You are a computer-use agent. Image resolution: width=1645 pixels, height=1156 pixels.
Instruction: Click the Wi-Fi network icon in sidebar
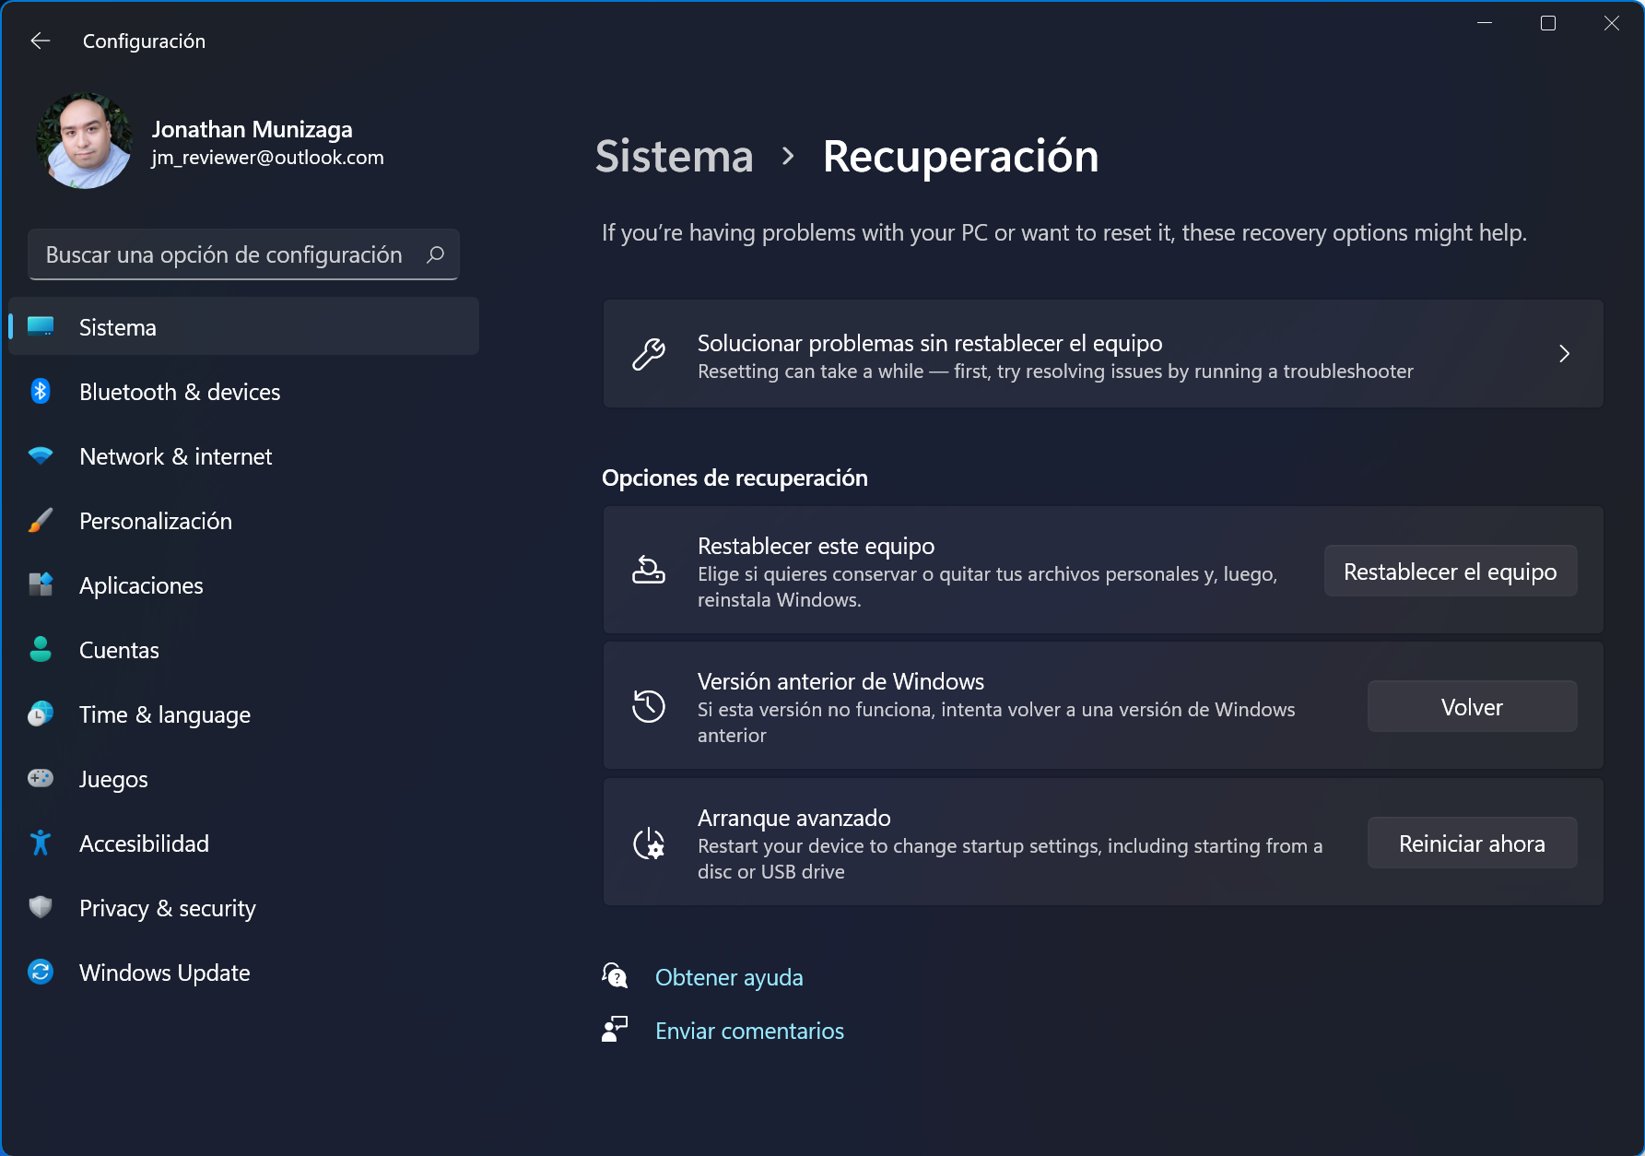tap(41, 456)
